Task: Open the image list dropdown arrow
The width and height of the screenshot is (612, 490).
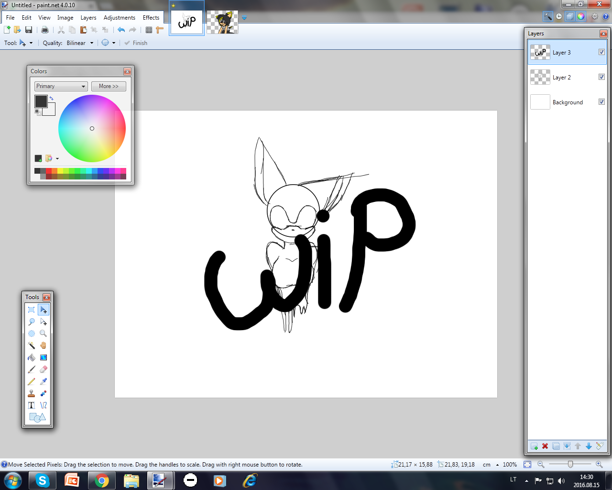Action: coord(244,18)
